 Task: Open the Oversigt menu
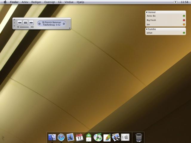[50, 2]
